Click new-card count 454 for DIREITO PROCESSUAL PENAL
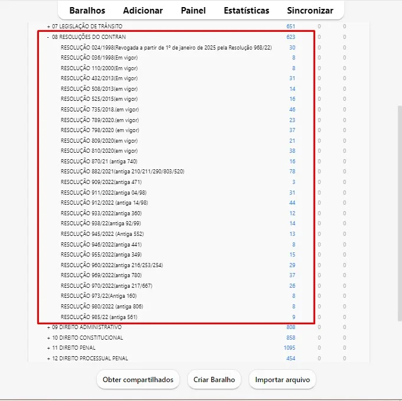 coord(291,358)
